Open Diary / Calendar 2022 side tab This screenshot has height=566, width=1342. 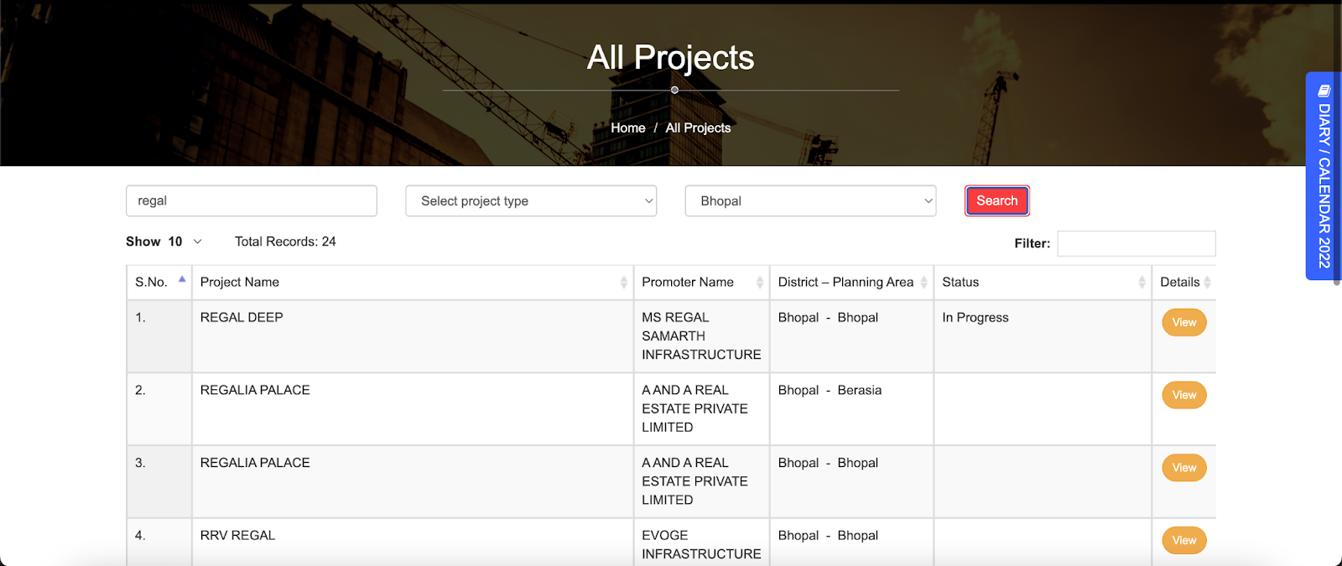coord(1324,184)
